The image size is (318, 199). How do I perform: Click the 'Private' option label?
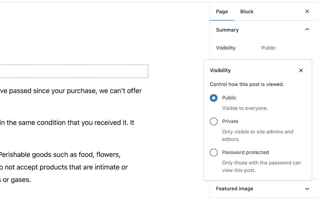[230, 121]
